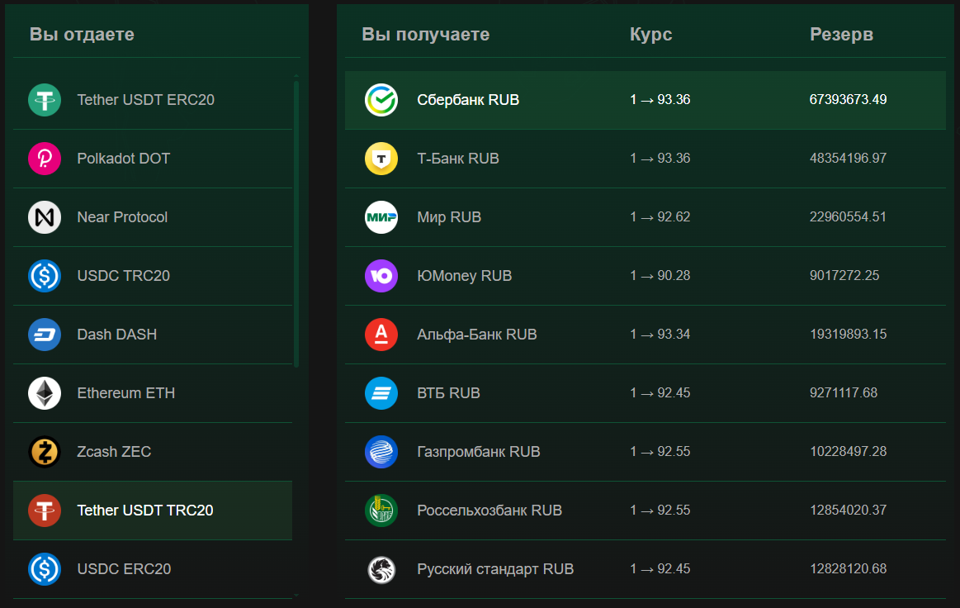Click the Dash DASH blue icon
Screen dimensions: 960x608
[45, 335]
